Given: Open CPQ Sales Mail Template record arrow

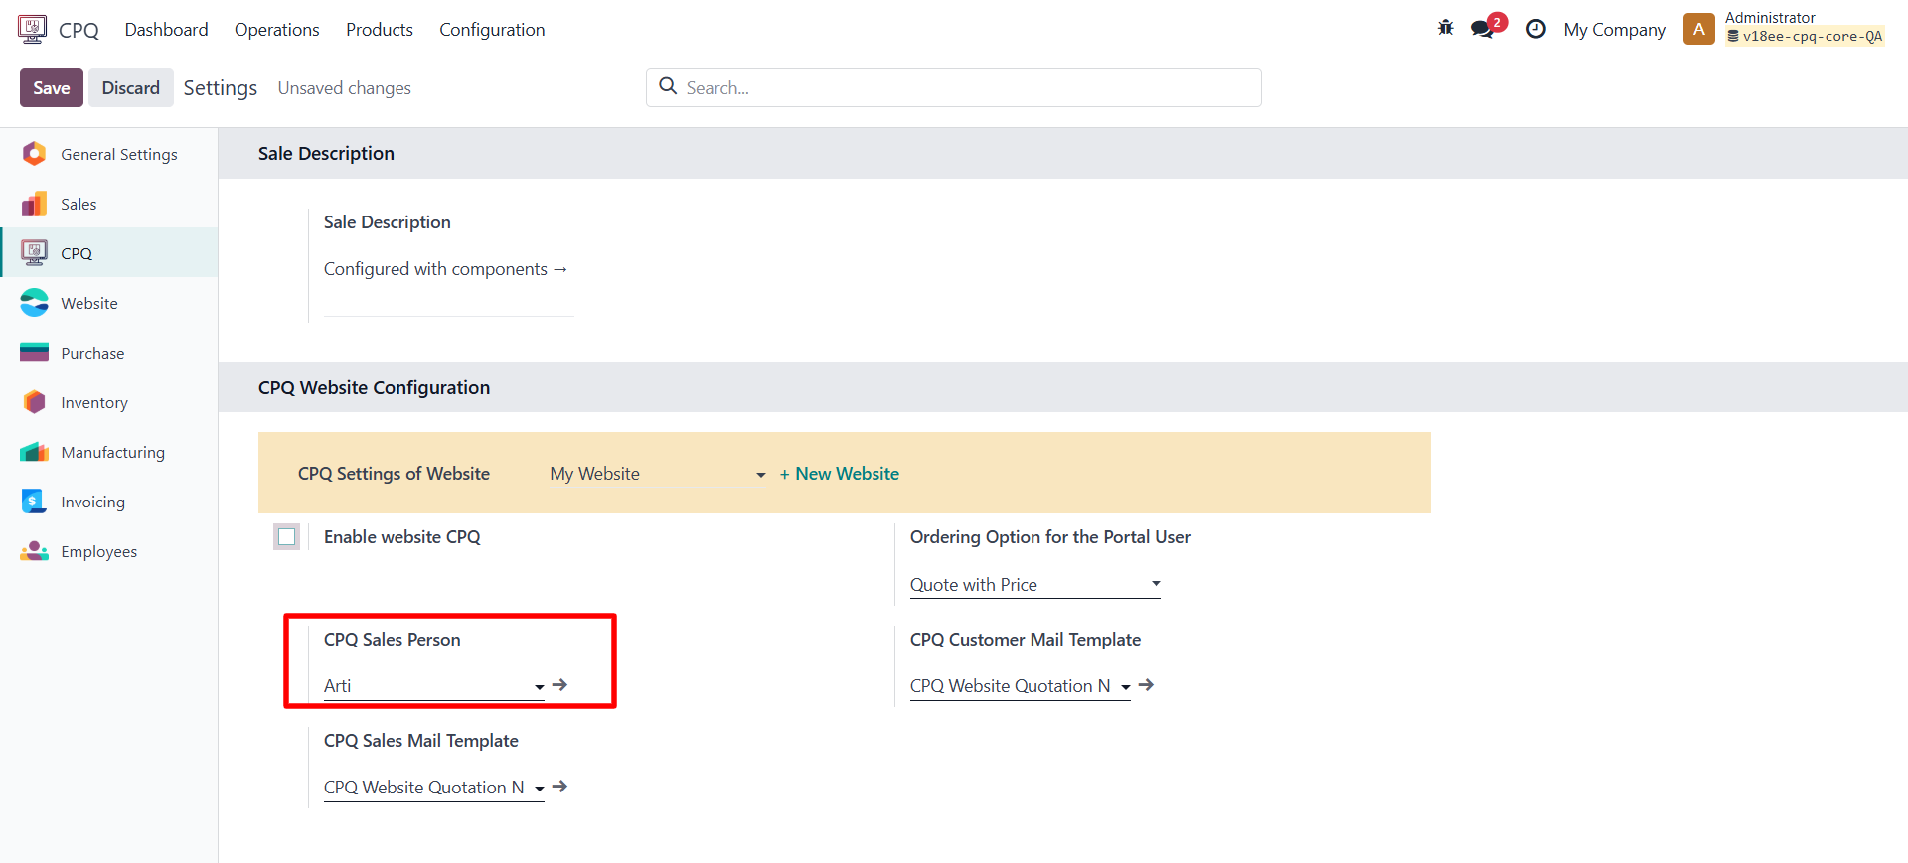Looking at the screenshot, I should coord(560,787).
